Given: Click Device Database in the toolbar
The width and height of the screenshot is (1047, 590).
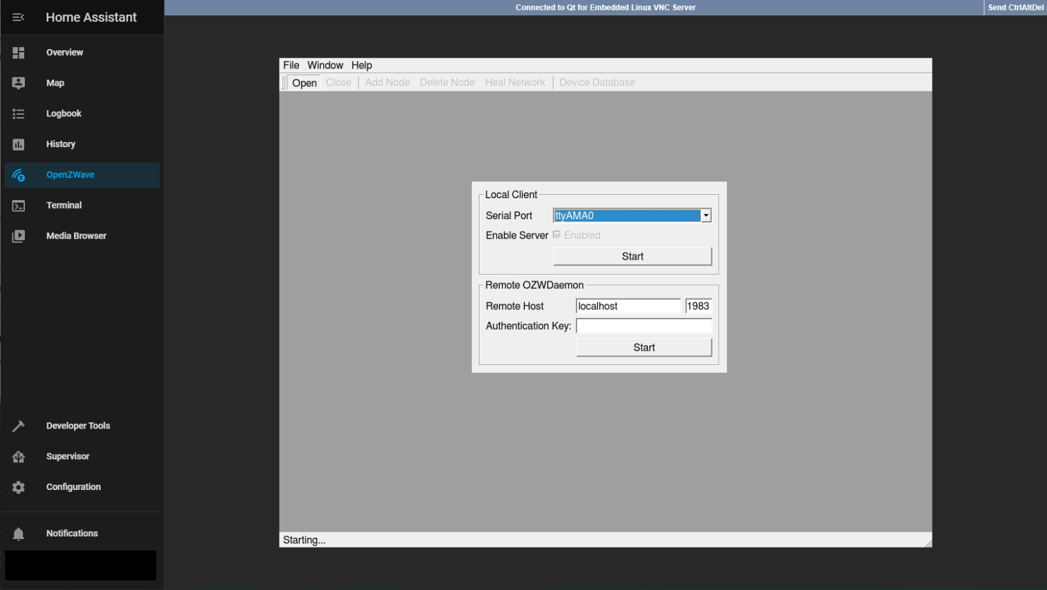Looking at the screenshot, I should click(x=597, y=82).
